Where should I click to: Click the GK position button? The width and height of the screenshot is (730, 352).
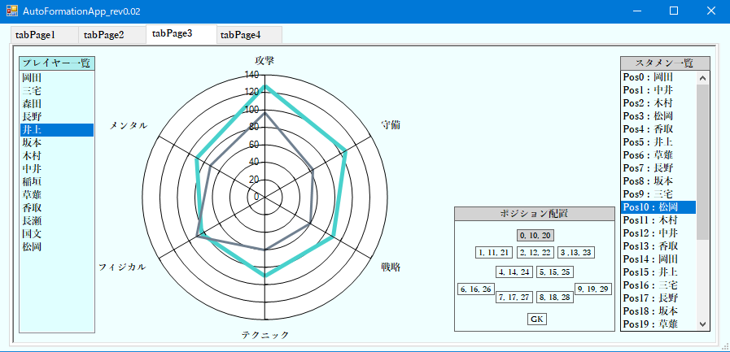click(x=537, y=319)
